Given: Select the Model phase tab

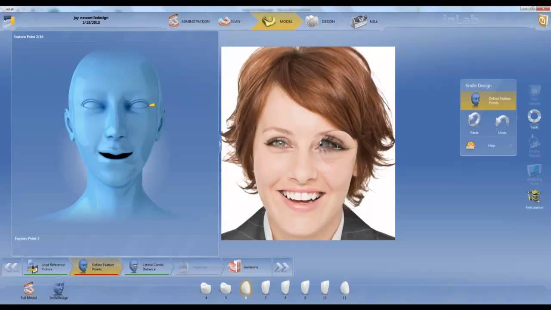Looking at the screenshot, I should coord(277,21).
